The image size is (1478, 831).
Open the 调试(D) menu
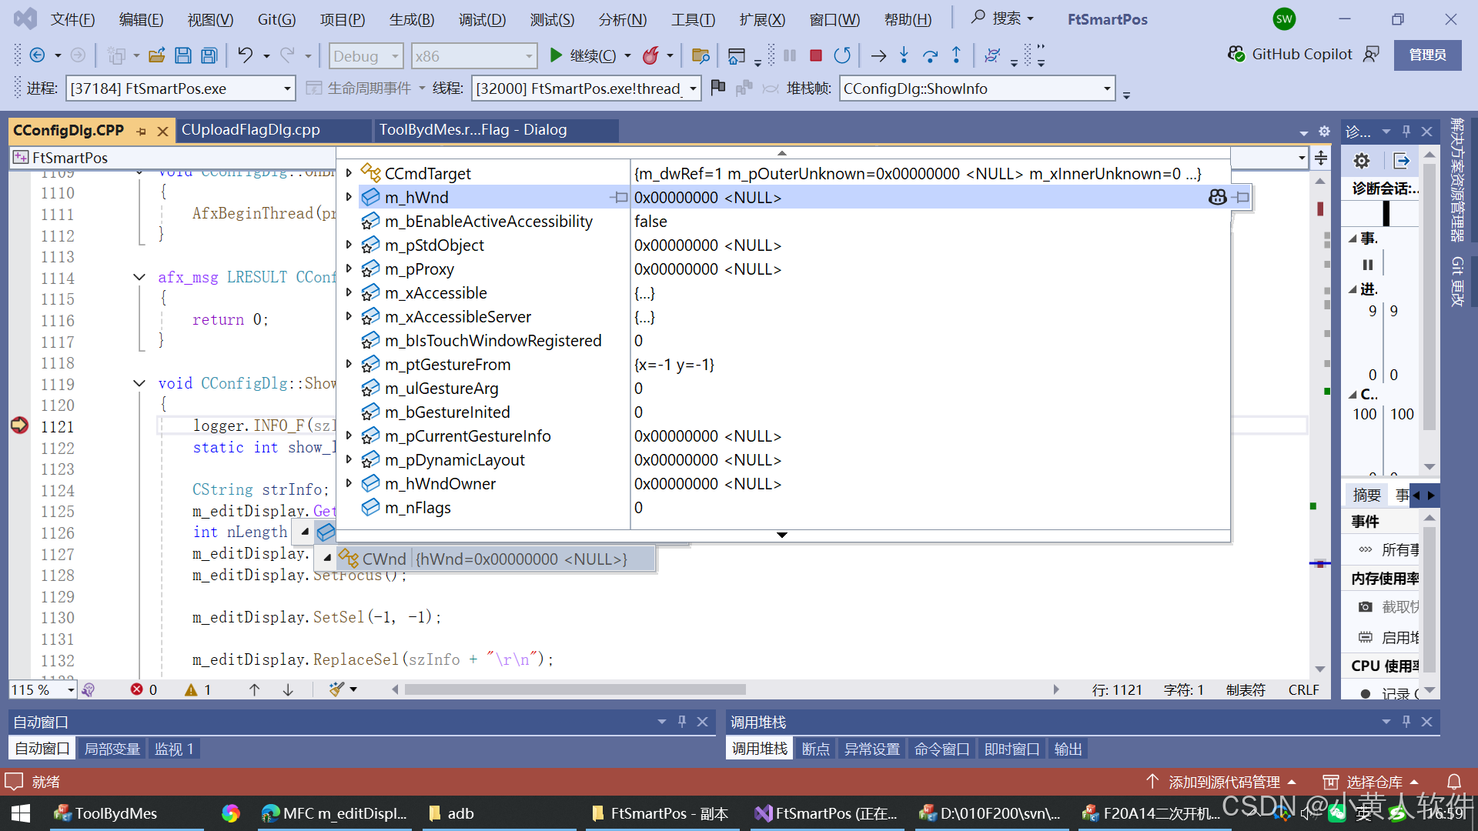point(482,19)
